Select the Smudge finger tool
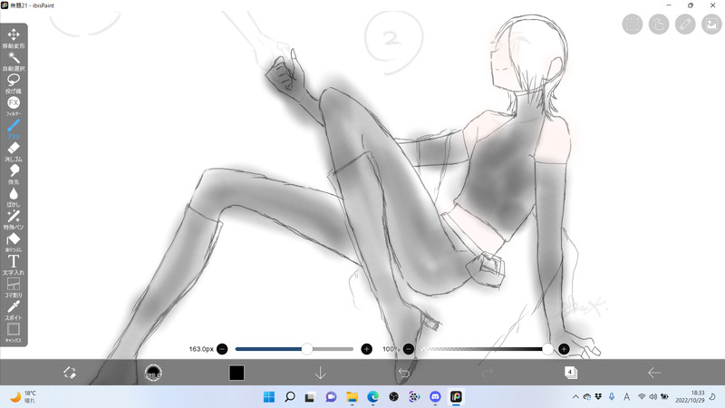 tap(14, 174)
